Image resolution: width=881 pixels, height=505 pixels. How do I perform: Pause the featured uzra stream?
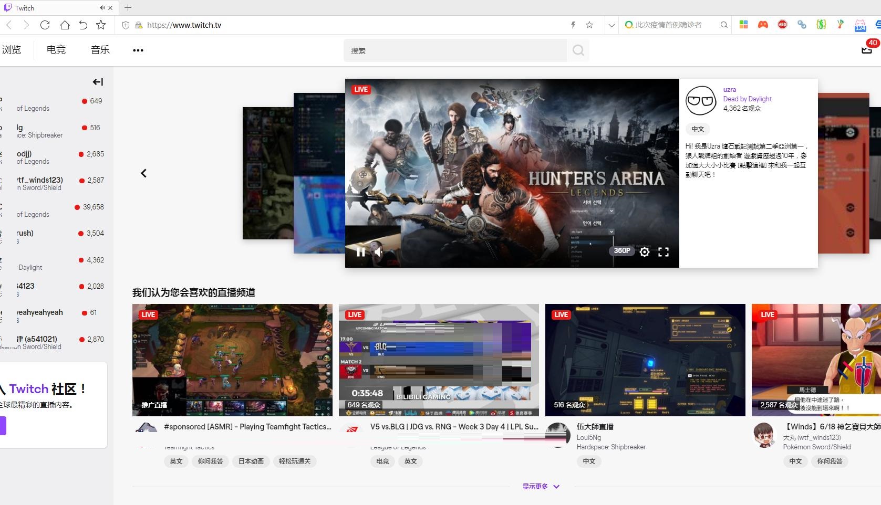pos(360,252)
